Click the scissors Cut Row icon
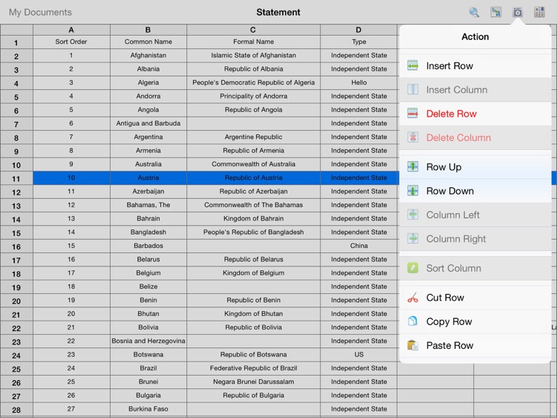Viewport: 557px width, 418px height. click(x=413, y=298)
